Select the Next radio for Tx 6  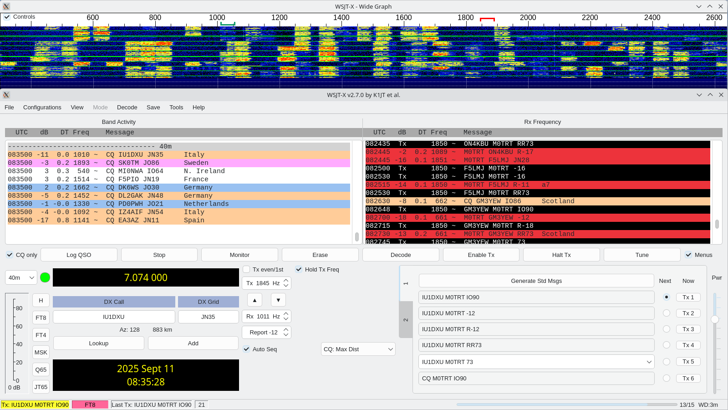[x=667, y=378]
